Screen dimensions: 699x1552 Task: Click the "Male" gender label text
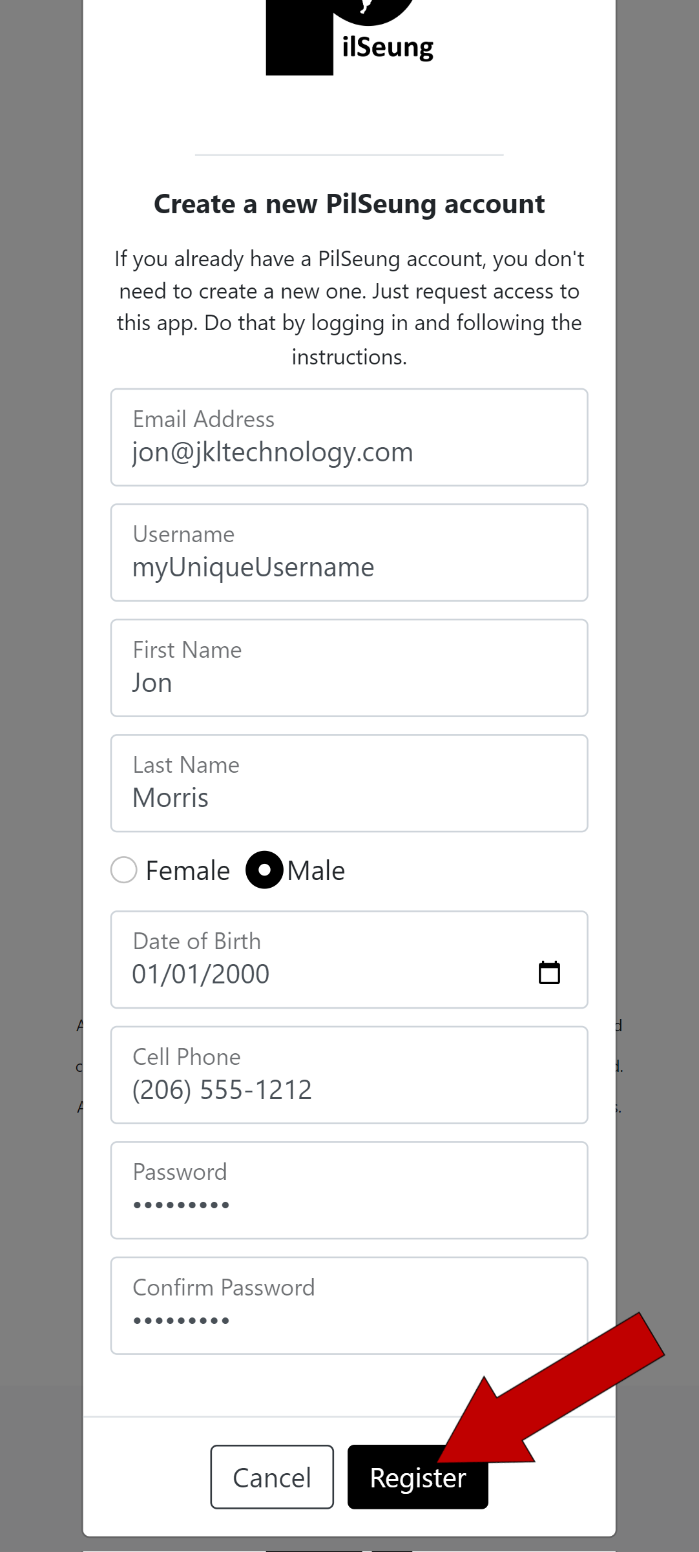(316, 871)
